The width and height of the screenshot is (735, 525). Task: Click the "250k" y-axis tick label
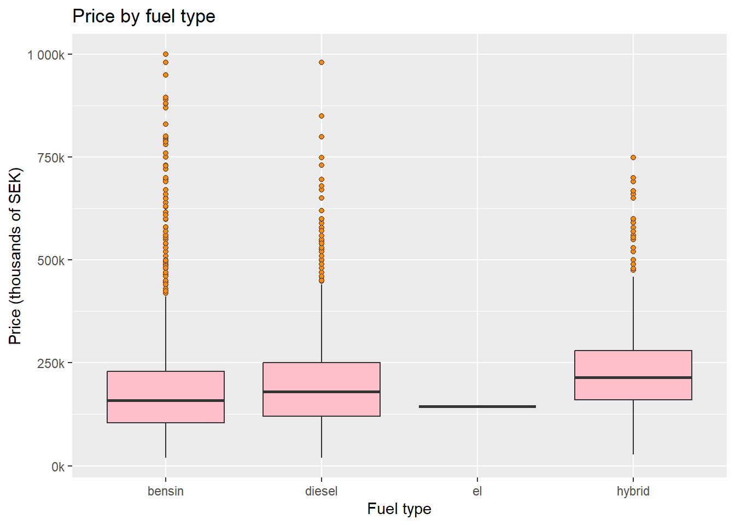[51, 363]
